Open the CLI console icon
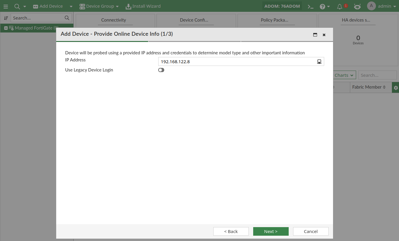 [x=311, y=6]
